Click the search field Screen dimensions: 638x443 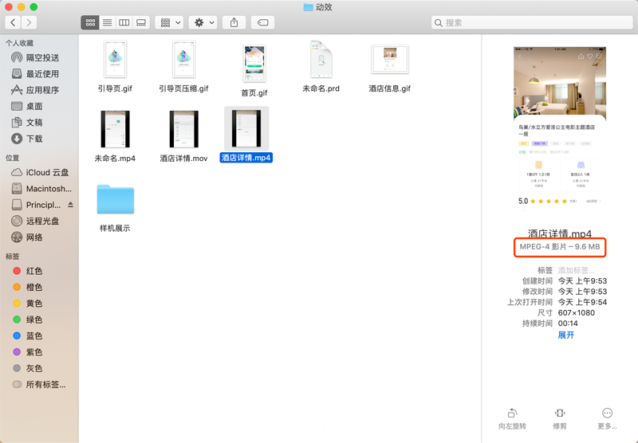point(532,23)
